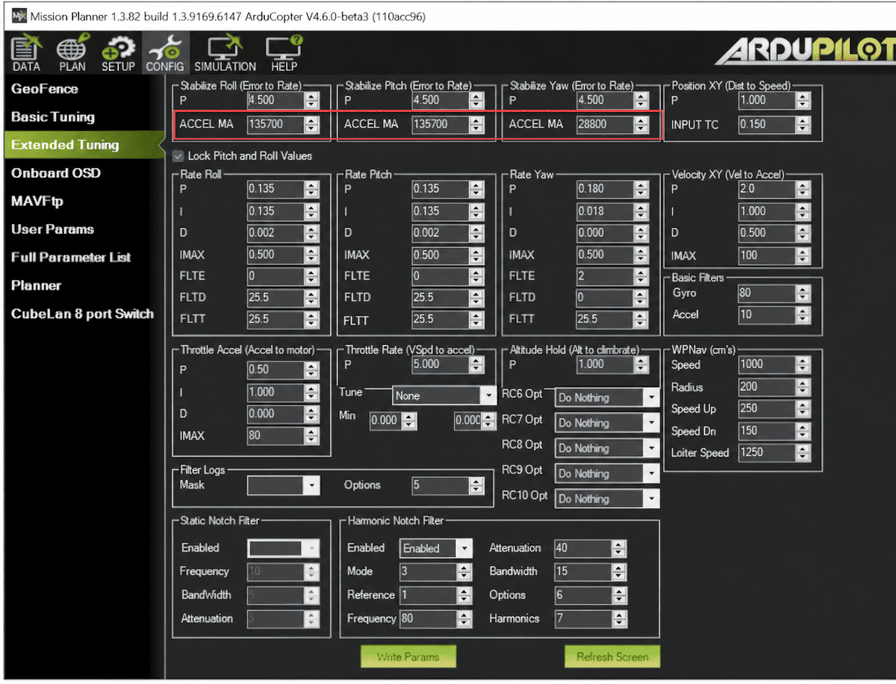The height and width of the screenshot is (684, 896).
Task: Open the PLAN map icon
Action: 72,55
